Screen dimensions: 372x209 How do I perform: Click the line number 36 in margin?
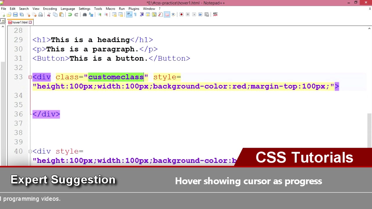click(x=18, y=114)
